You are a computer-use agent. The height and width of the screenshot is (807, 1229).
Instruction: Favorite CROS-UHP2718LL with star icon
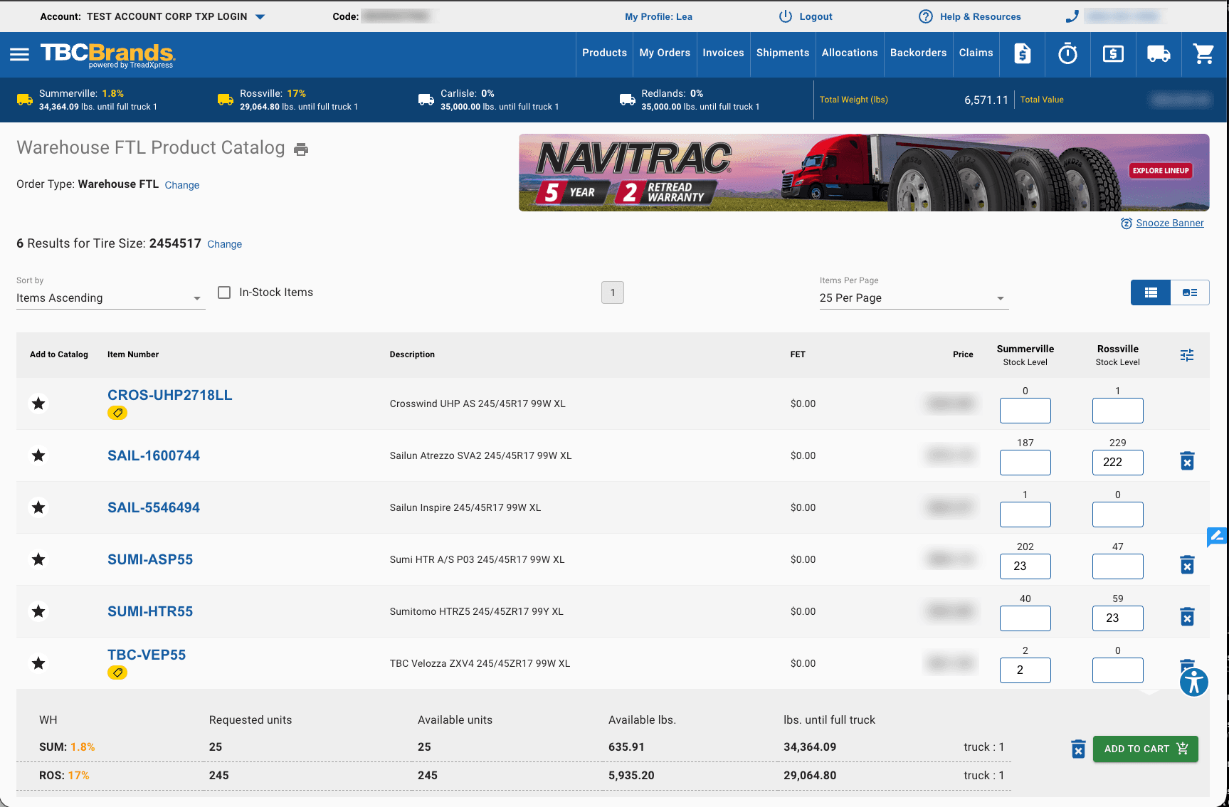click(x=38, y=403)
